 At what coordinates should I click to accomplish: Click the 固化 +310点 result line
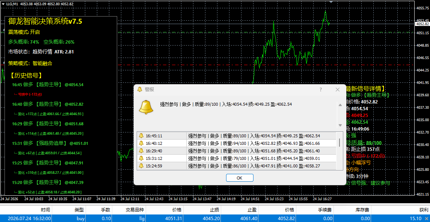[x=48, y=173]
